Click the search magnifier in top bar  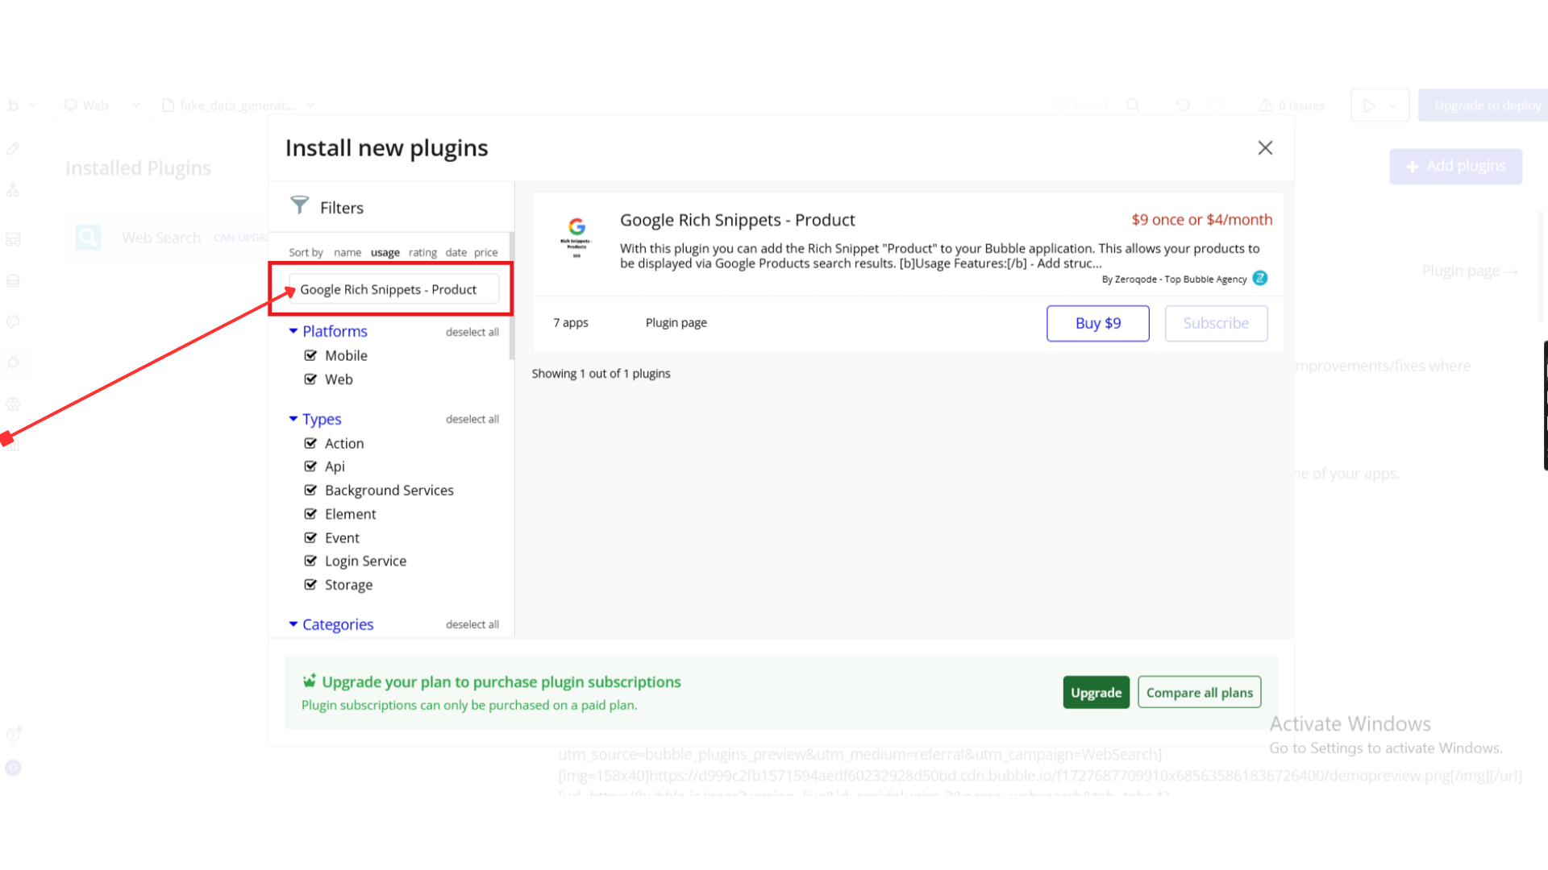coord(1133,106)
